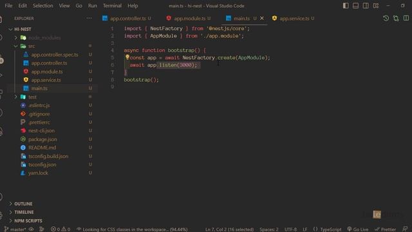Open the package.json file
The image size is (412, 232).
click(42, 139)
